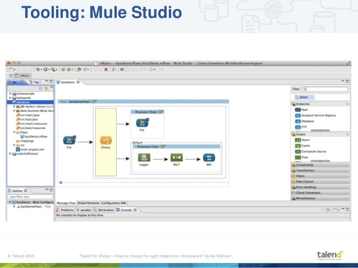Click the New wizard toolbar icon
This screenshot has height=268, width=358.
[11, 69]
